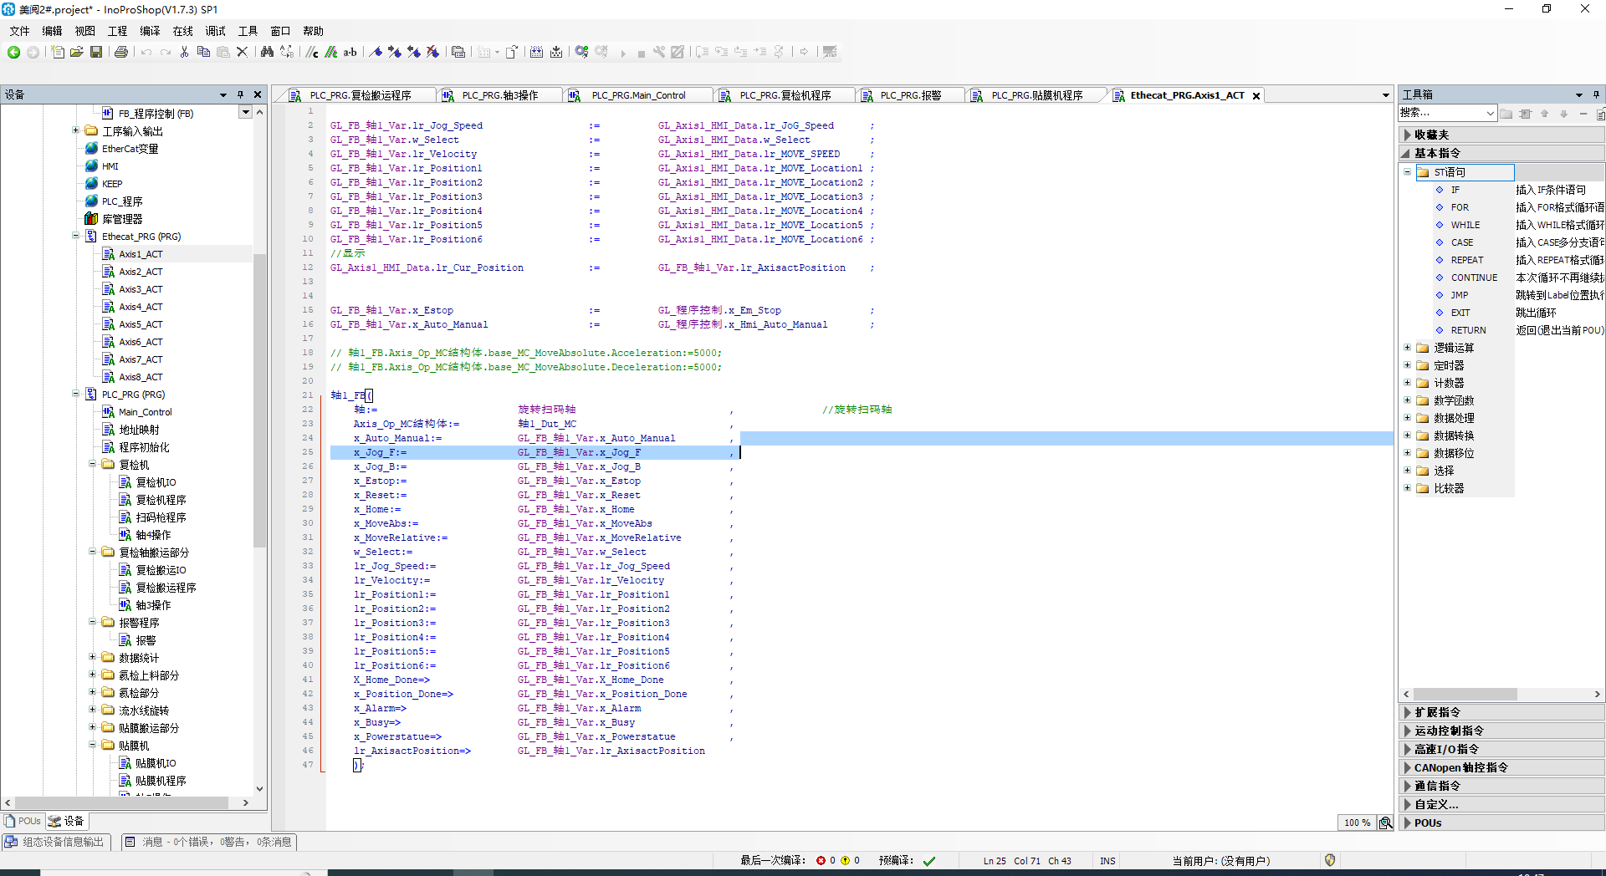Expand the 氦检部分 folder
This screenshot has height=876, width=1606.
click(x=92, y=692)
